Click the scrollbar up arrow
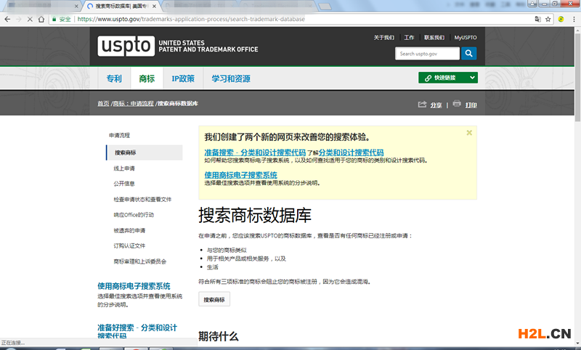Viewport: 581px width, 350px height. (577, 30)
